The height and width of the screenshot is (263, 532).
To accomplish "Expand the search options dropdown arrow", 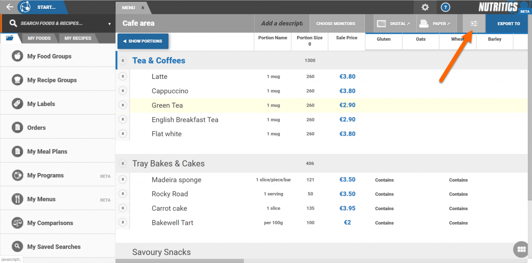I will pyautogui.click(x=109, y=24).
